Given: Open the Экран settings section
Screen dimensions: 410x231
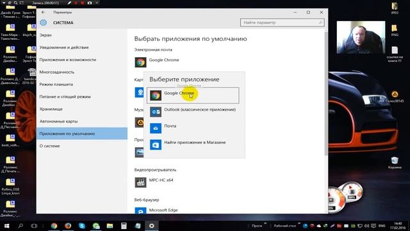Looking at the screenshot, I should coord(82,35).
